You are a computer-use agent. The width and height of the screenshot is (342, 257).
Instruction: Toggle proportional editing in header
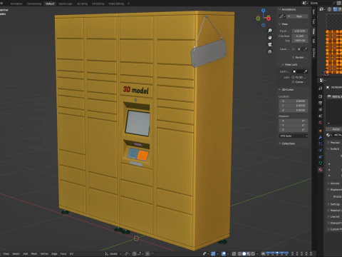click(147, 253)
